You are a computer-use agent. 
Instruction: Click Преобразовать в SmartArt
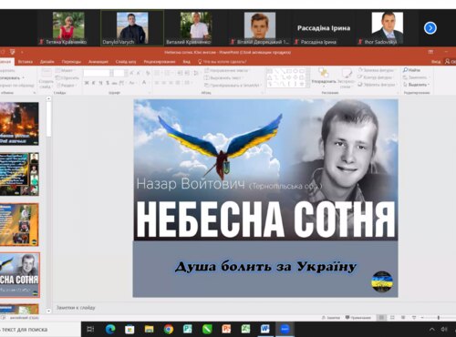pos(233,86)
